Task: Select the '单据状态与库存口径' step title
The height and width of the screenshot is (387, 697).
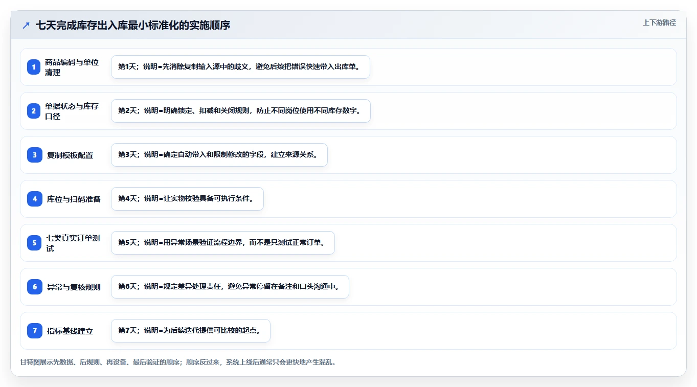Action: 72,111
